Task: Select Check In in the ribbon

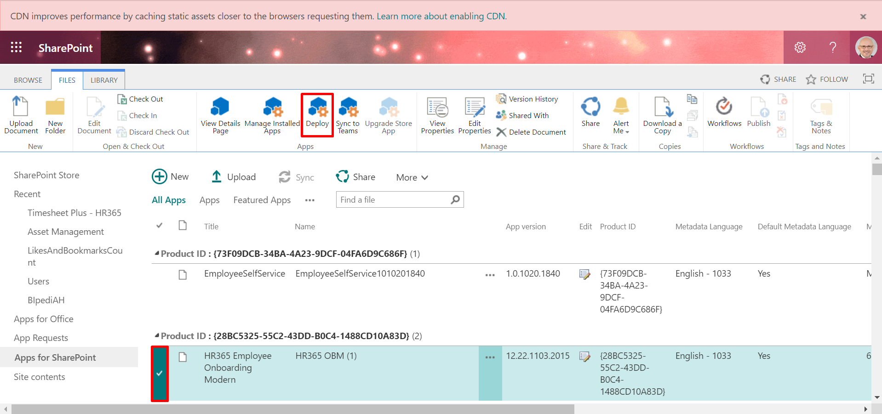Action: pyautogui.click(x=137, y=115)
